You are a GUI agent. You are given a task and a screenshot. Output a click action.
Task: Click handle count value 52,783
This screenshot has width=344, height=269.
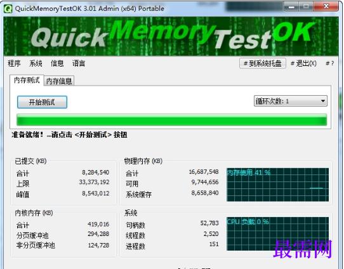point(209,223)
